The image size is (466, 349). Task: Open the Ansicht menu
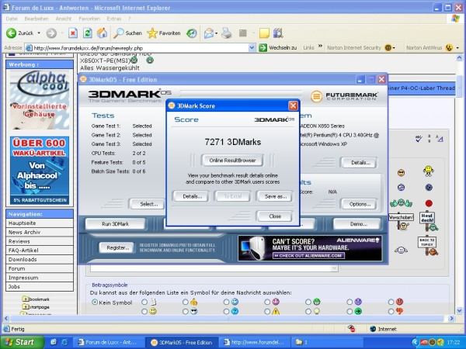click(64, 19)
